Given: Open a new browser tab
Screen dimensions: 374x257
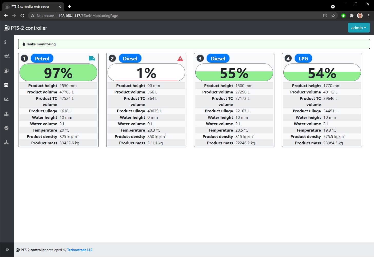Looking at the screenshot, I should [70, 7].
